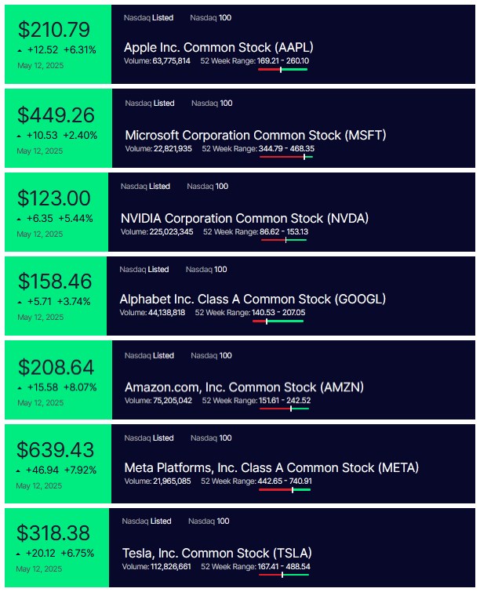Click Microsoft's 52 week range bar
480x592 pixels.
pos(286,157)
